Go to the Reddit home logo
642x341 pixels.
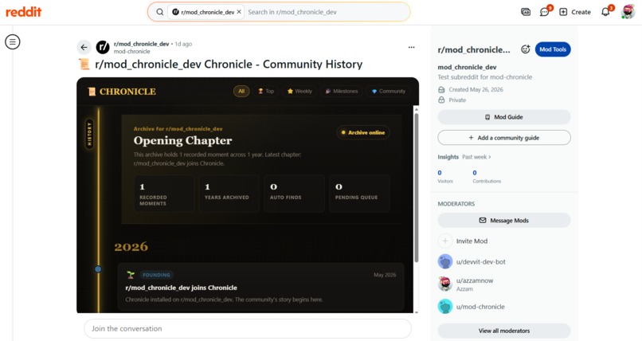(23, 12)
